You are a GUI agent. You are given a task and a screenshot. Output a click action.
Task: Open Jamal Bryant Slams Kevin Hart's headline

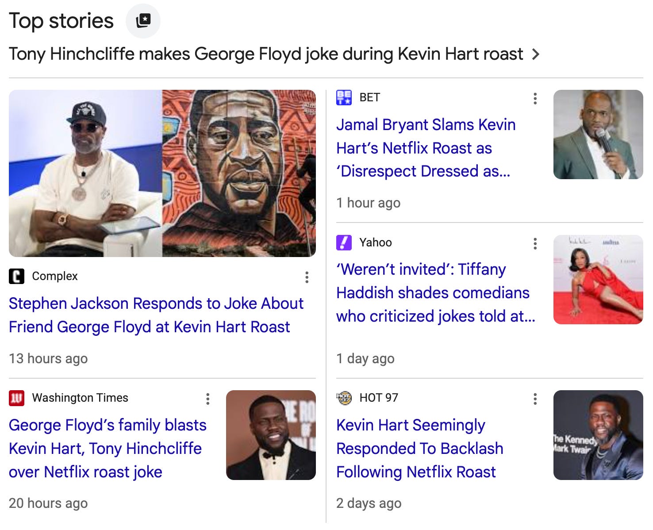(x=426, y=148)
